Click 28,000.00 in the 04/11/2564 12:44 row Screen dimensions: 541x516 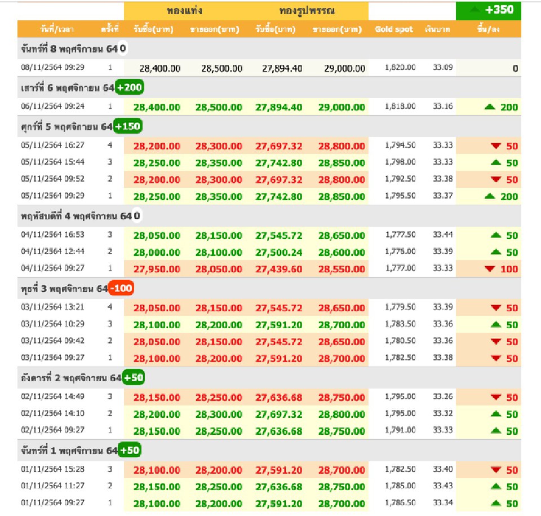pos(157,253)
